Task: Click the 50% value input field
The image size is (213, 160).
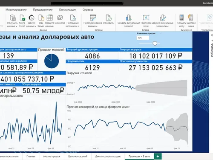Action: 143,38
